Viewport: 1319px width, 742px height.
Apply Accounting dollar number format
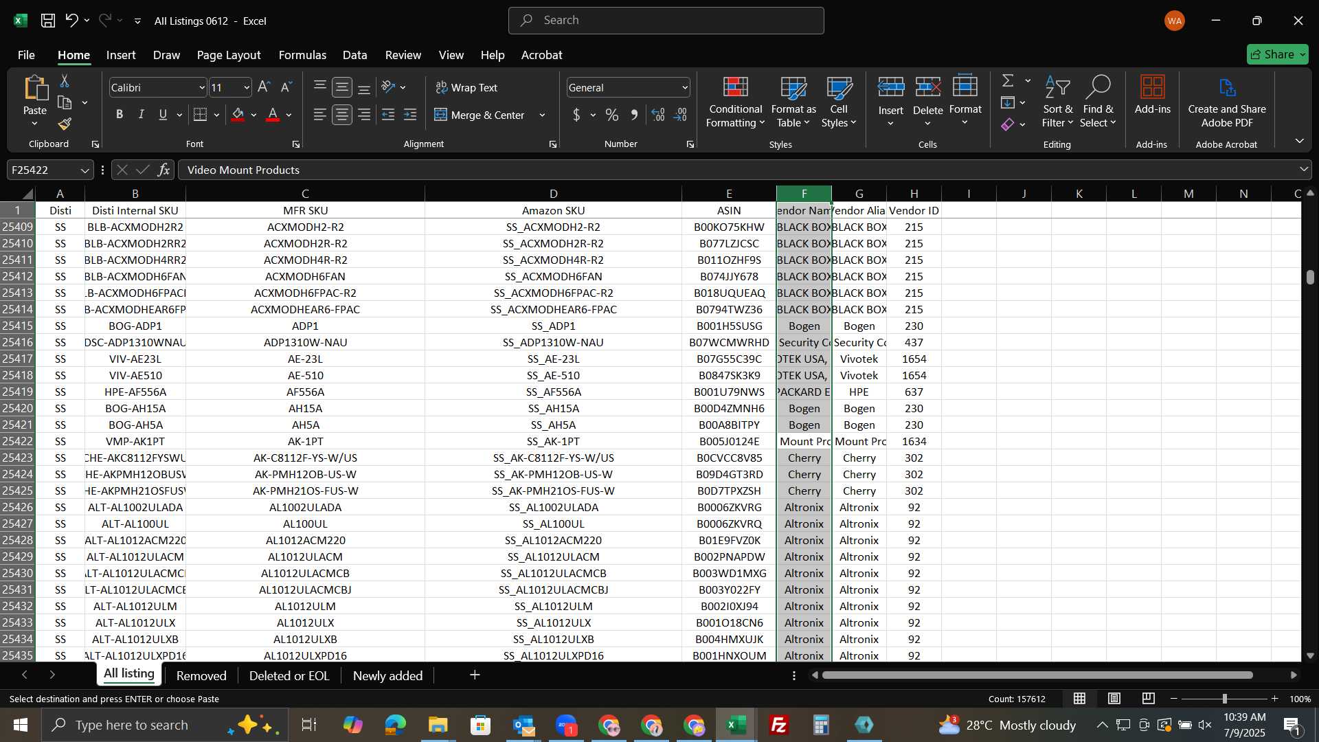[576, 115]
